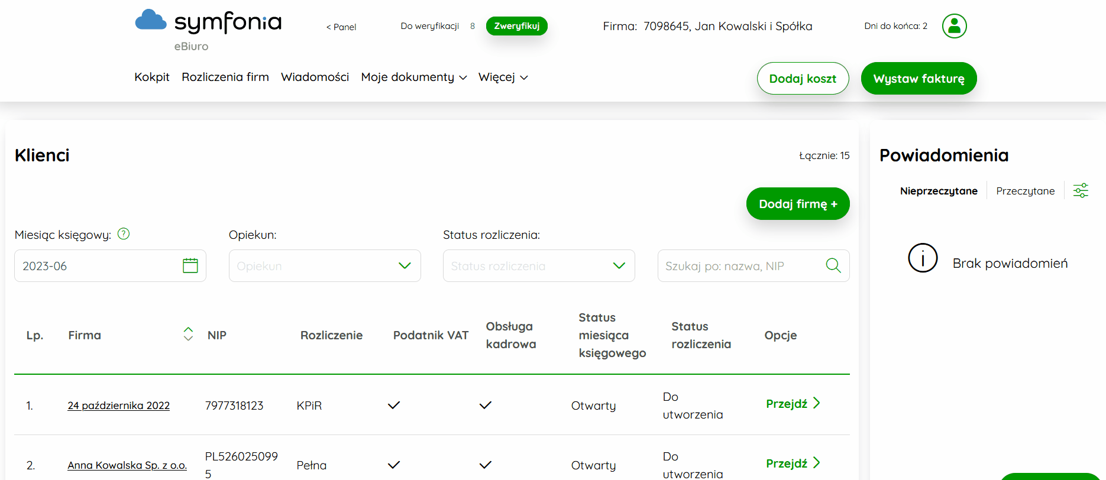Click Łącznie: 15 total label
The width and height of the screenshot is (1106, 480).
click(x=824, y=155)
